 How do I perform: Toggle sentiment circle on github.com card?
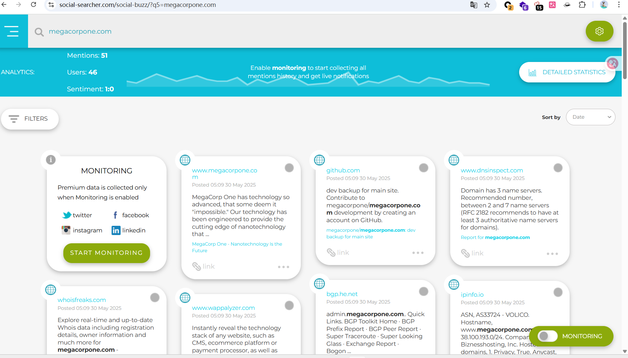pos(424,168)
